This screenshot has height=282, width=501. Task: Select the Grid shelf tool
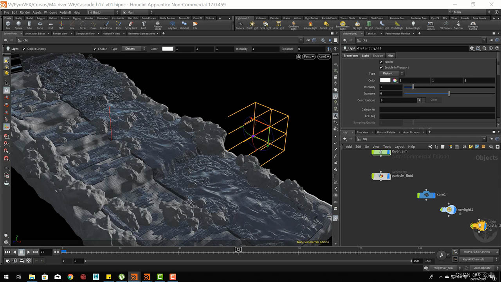(50, 25)
